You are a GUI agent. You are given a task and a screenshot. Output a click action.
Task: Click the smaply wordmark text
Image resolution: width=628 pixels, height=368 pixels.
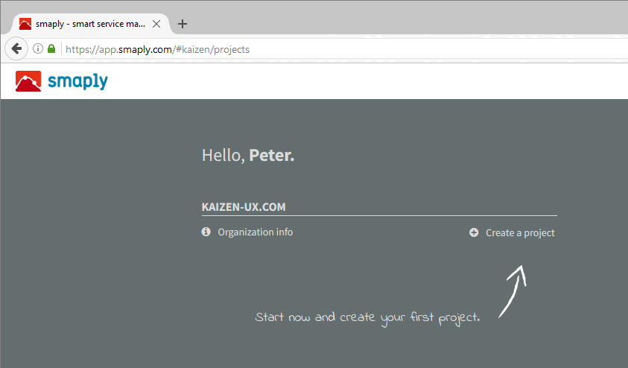77,81
